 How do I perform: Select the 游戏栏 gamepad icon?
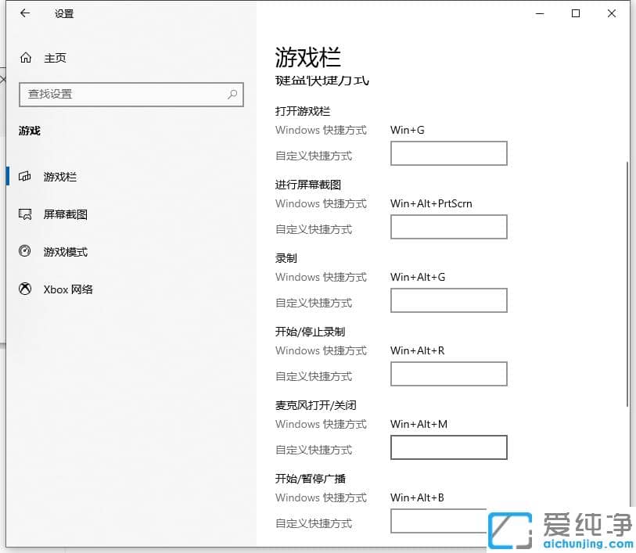[x=25, y=176]
